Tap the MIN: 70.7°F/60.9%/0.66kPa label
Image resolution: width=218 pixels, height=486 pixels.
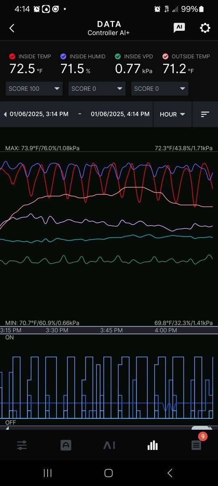pos(42,323)
